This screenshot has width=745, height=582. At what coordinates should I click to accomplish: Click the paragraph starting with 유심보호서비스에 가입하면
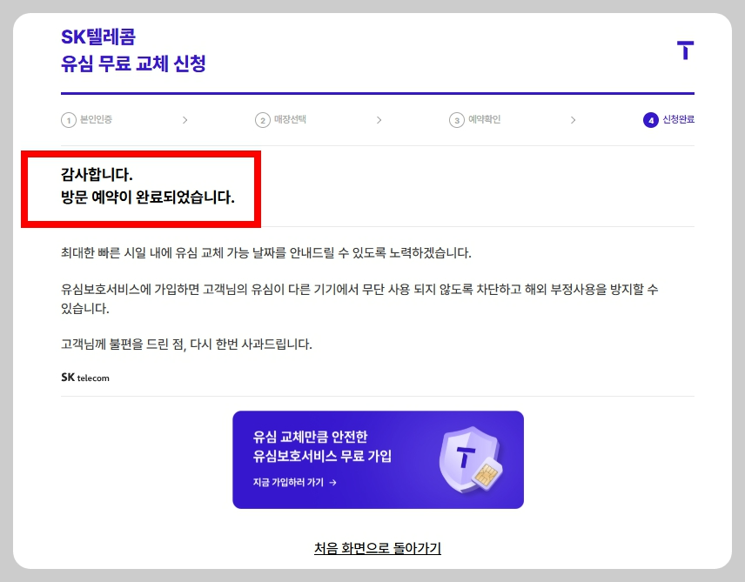pyautogui.click(x=359, y=298)
